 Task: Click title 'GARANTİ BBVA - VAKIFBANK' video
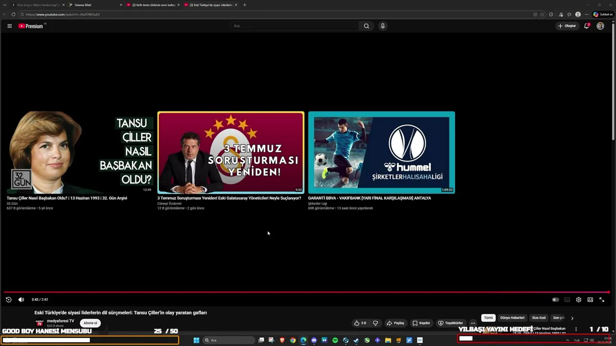tap(370, 198)
